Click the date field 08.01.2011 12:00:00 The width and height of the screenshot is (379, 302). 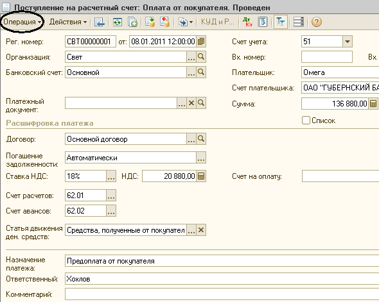point(163,42)
